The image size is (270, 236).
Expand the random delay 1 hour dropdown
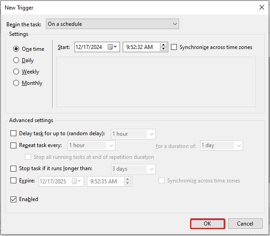pos(133,134)
